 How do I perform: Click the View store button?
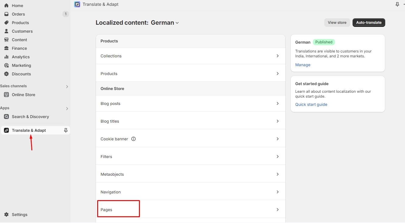(x=337, y=23)
